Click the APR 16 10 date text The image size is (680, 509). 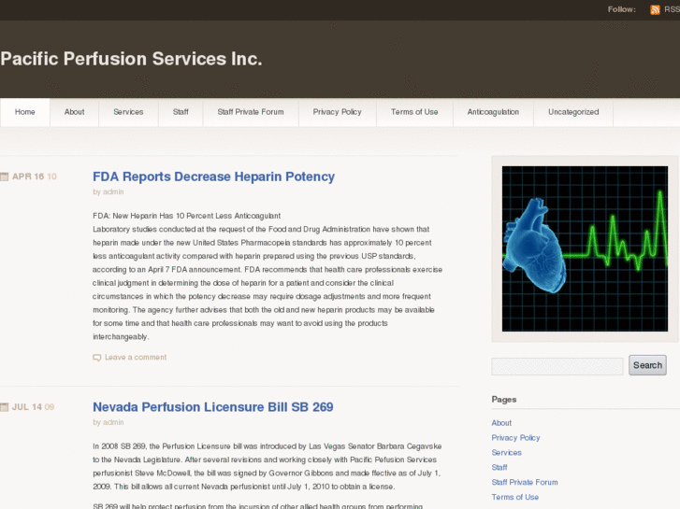click(35, 177)
